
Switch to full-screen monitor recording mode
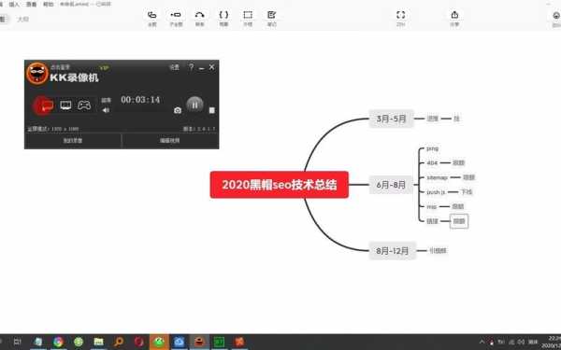[65, 105]
